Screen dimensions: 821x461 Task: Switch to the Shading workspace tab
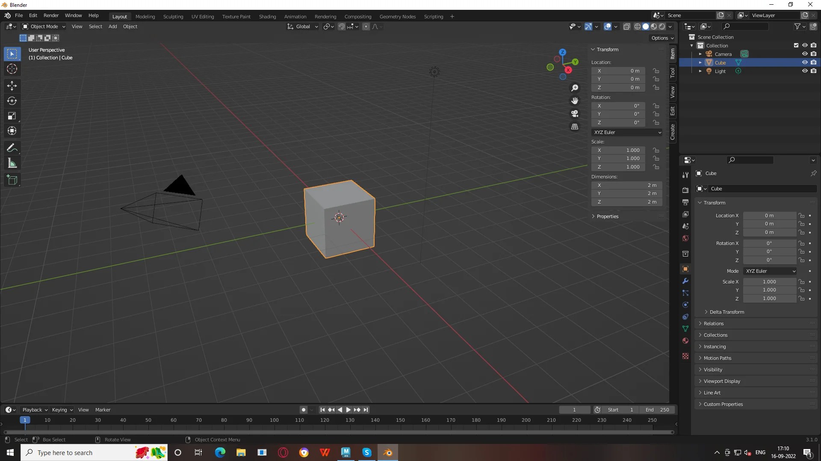coord(267,16)
